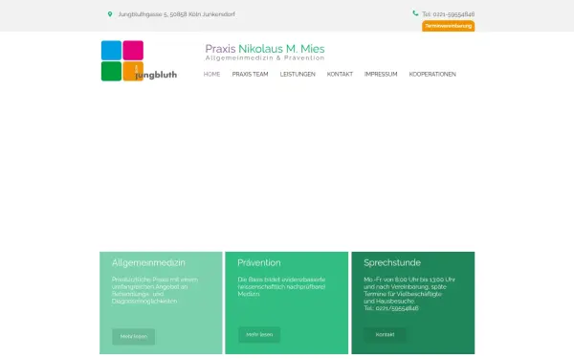This screenshot has width=574, height=359.
Task: Click the phone number Tel: 0221-59554848 at top
Action: click(x=448, y=14)
